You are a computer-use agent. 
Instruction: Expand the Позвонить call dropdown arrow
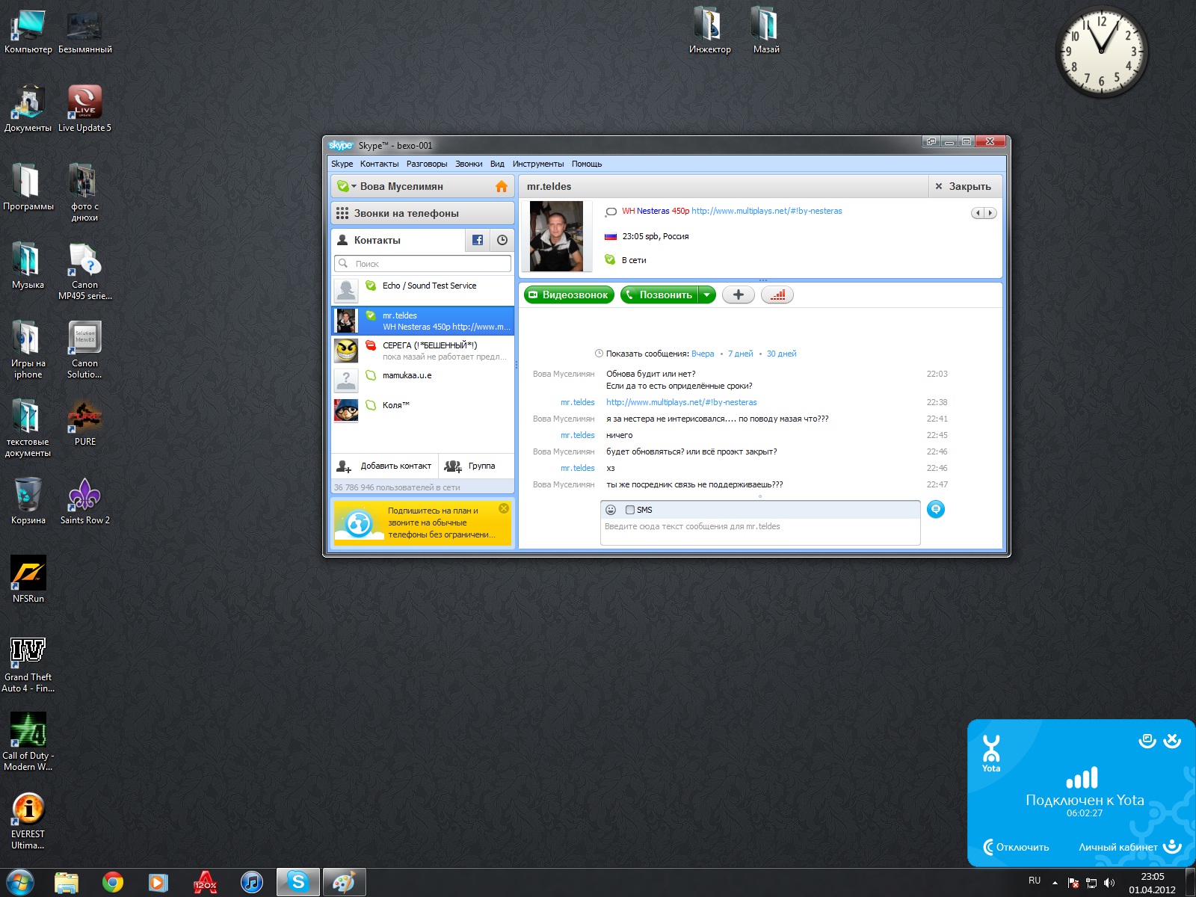[x=707, y=295]
